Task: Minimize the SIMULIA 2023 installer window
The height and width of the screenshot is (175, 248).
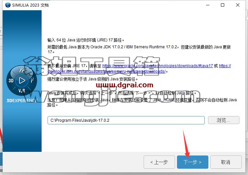Action: [x=208, y=5]
